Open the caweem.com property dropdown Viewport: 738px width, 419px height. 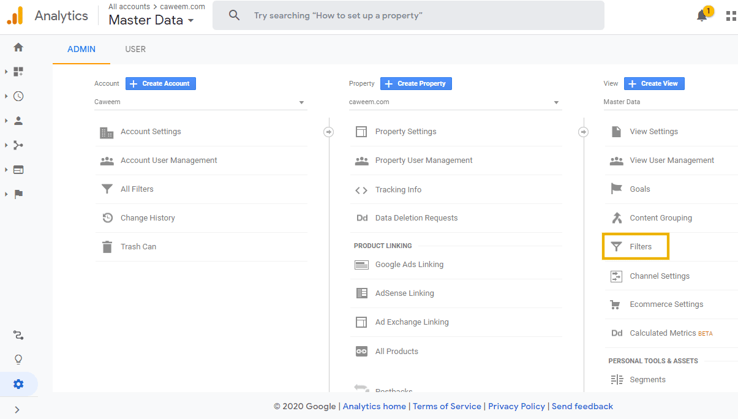454,102
